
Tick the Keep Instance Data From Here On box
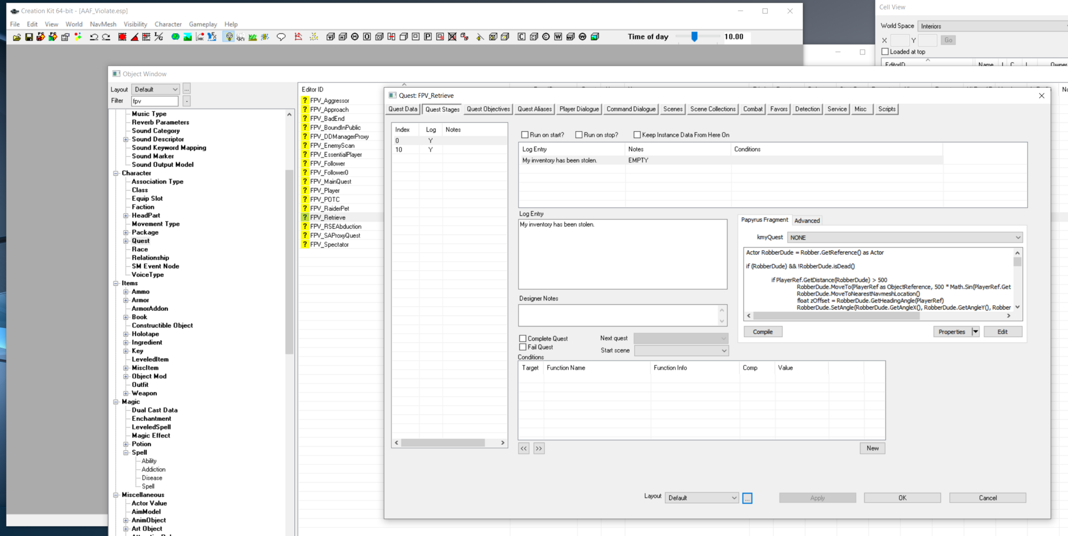tap(637, 135)
